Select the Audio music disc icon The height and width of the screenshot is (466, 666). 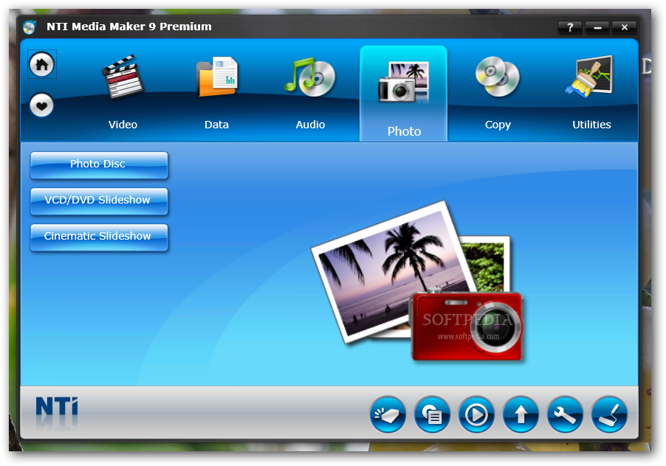tap(310, 77)
